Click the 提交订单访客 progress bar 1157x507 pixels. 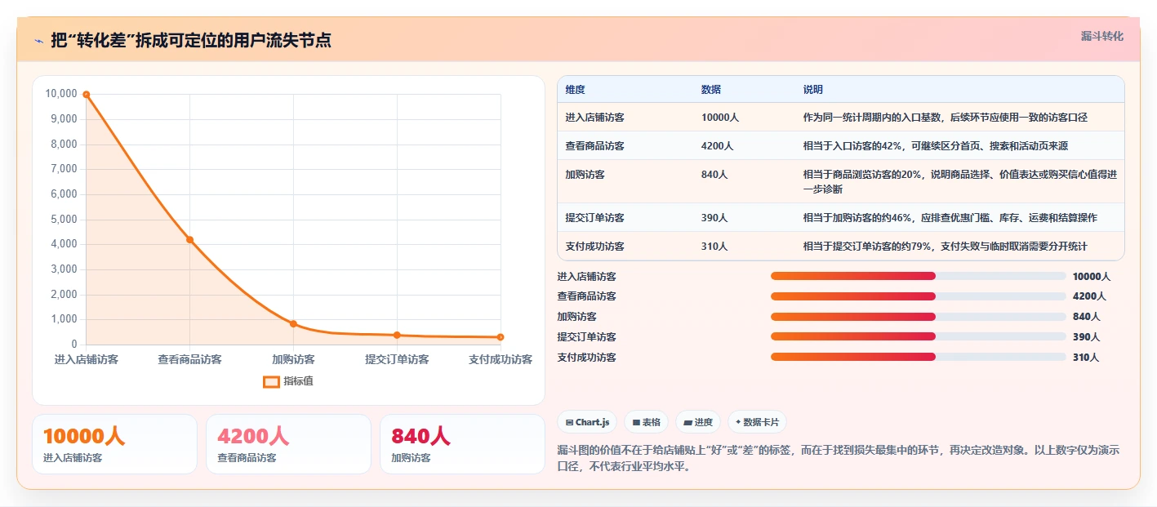pos(919,336)
